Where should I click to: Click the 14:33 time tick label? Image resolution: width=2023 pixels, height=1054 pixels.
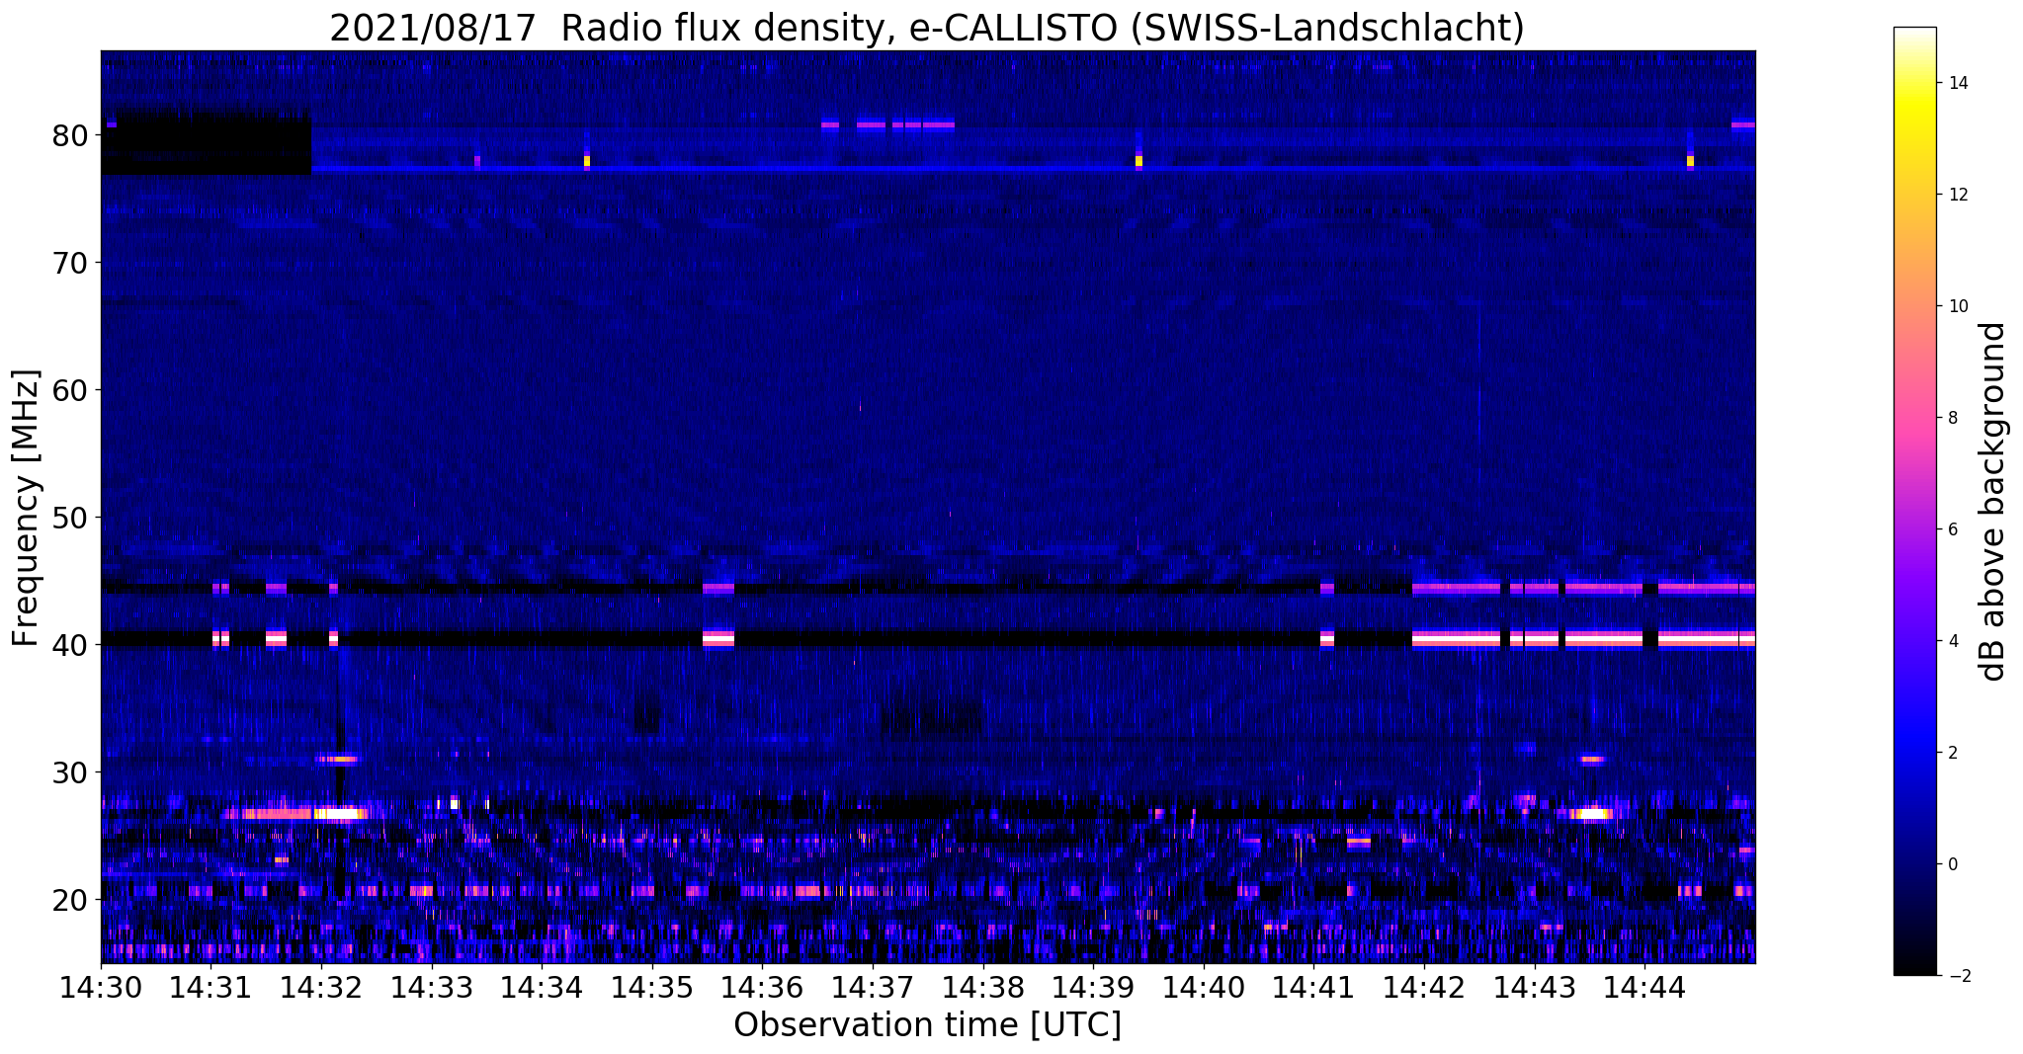[x=431, y=986]
